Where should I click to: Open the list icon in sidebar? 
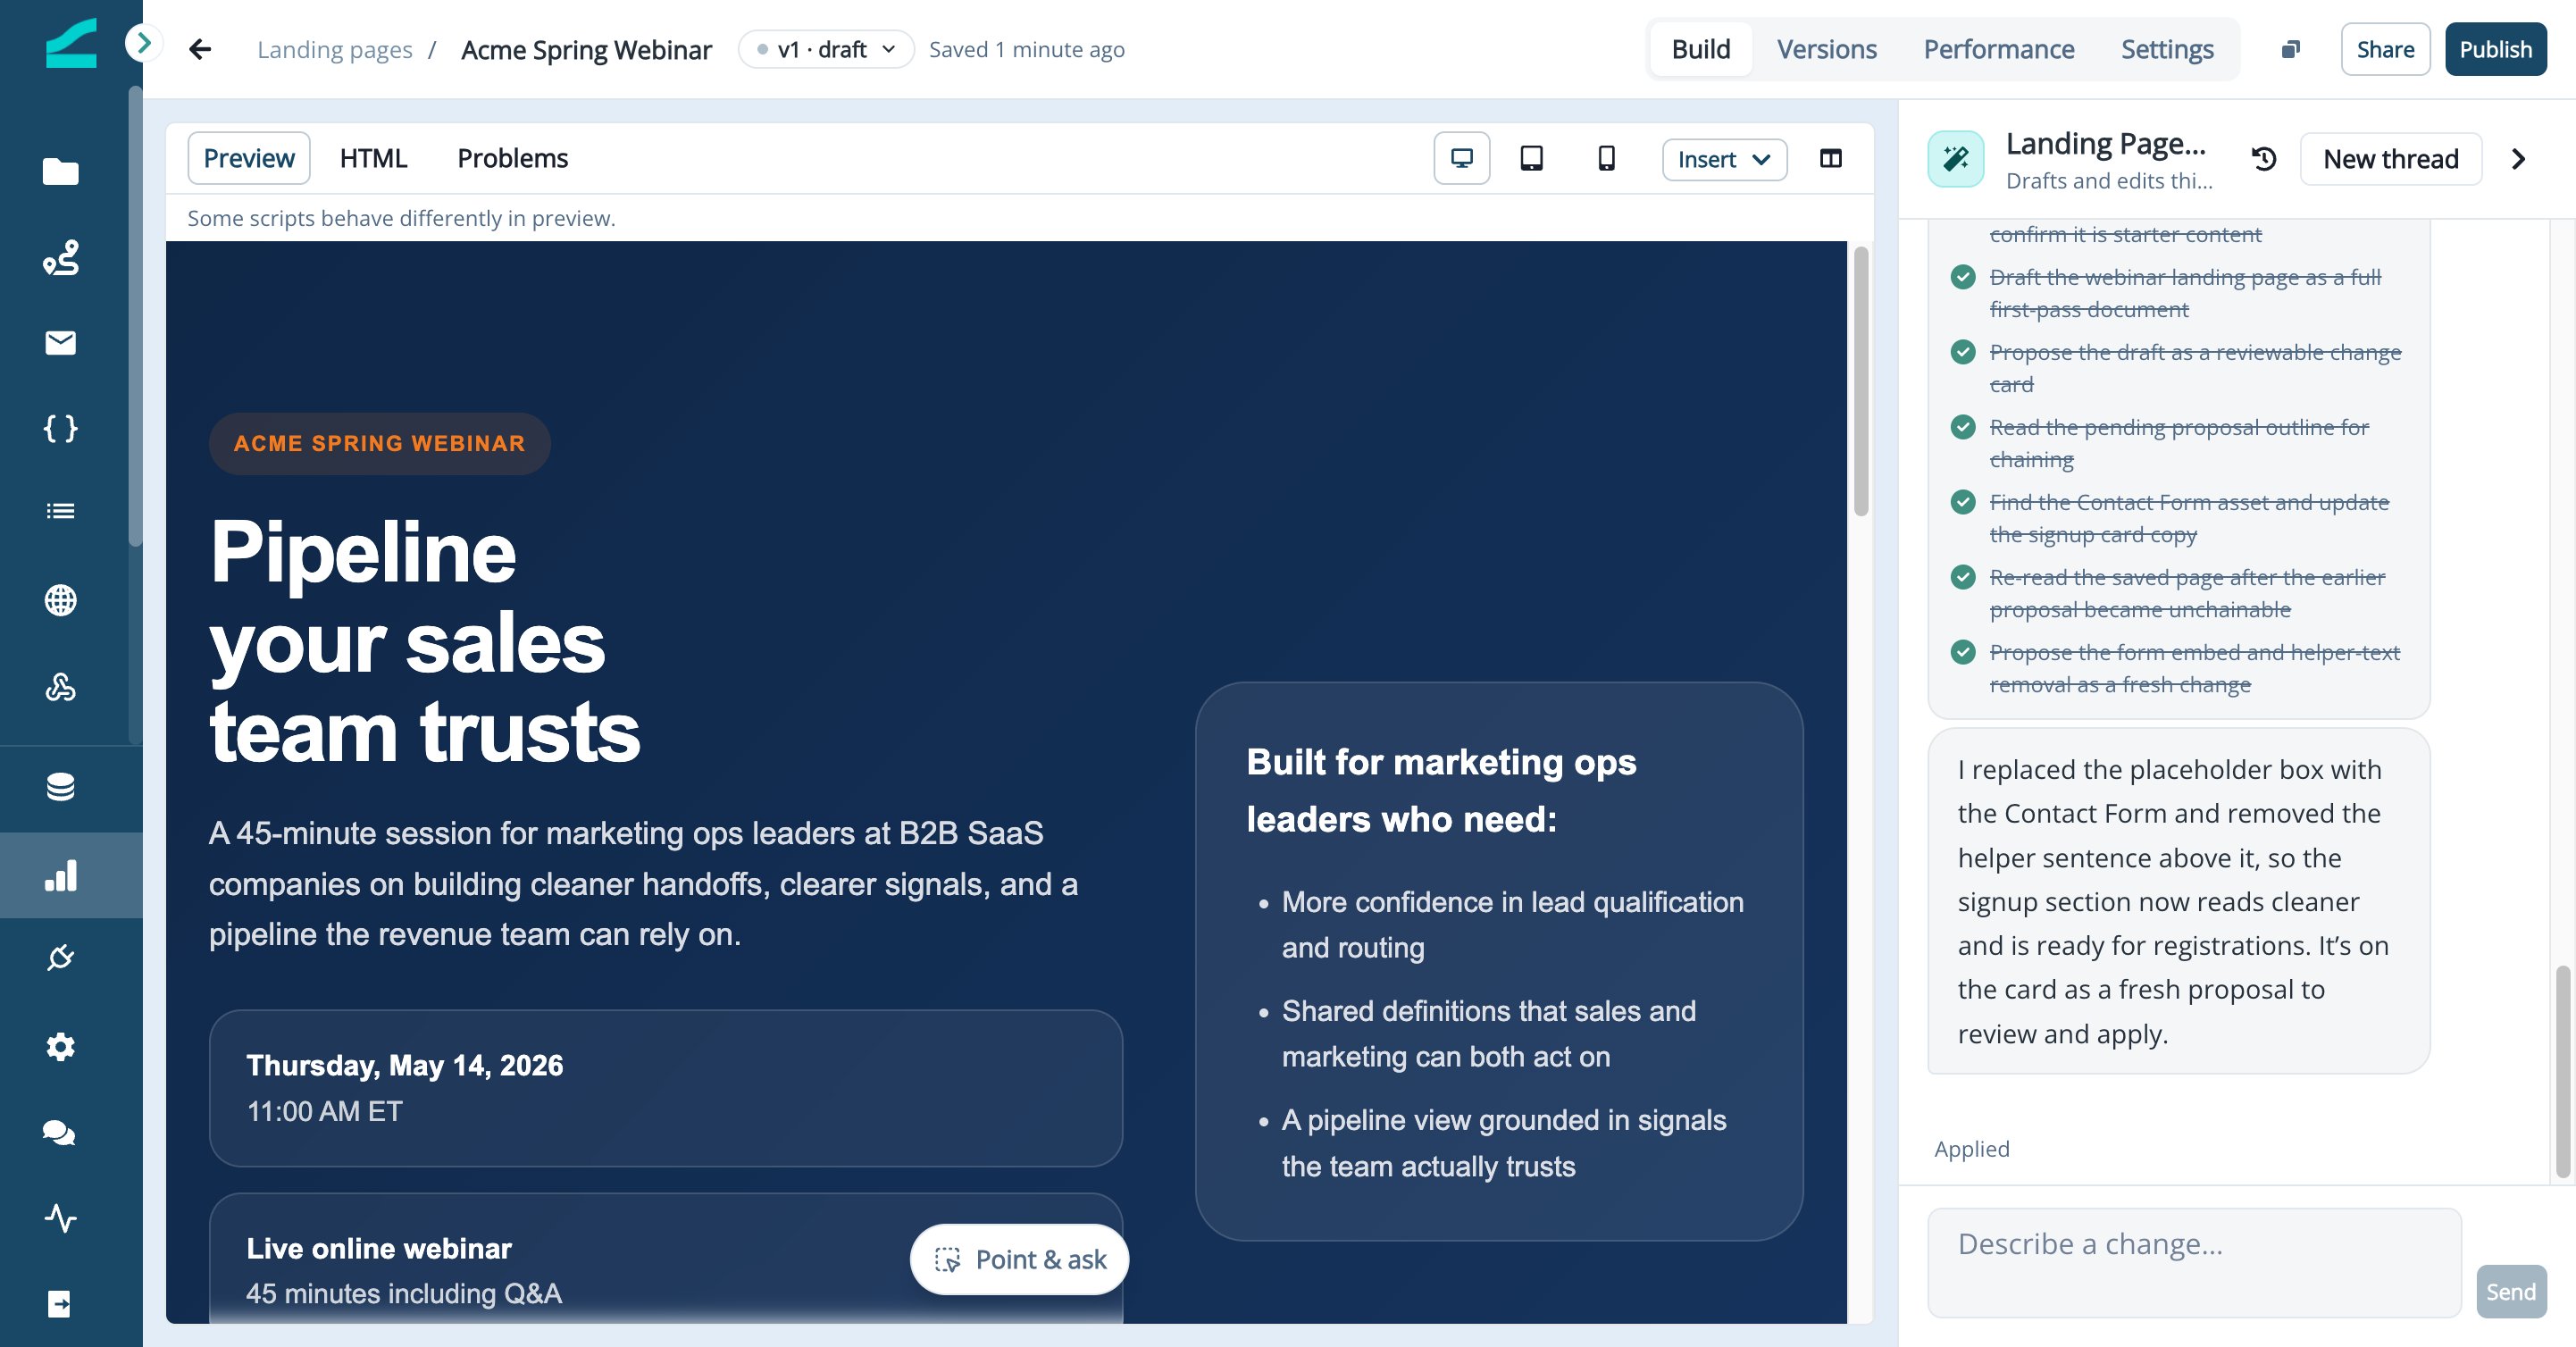[x=61, y=511]
